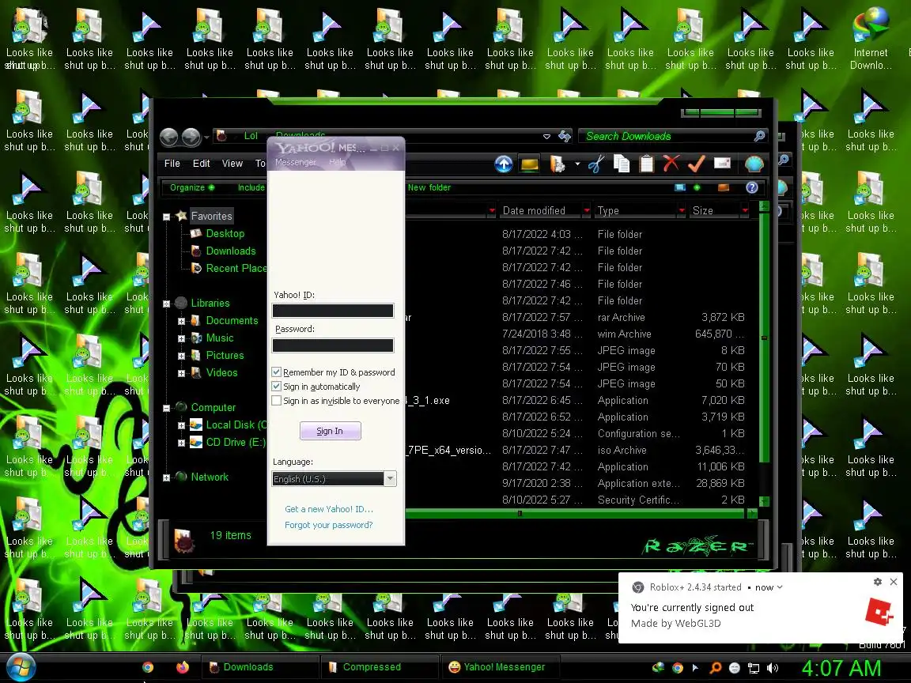Click the blue Help question mark icon
This screenshot has width=911, height=683.
(x=752, y=187)
